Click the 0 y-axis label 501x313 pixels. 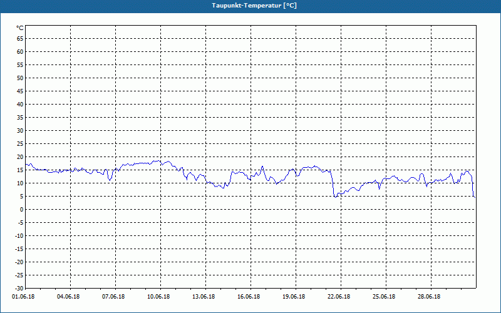pyautogui.click(x=22, y=210)
